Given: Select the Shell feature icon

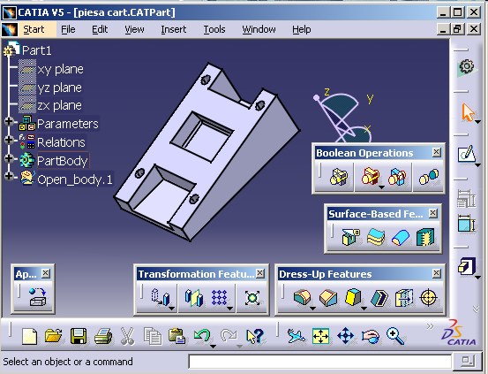Looking at the screenshot, I should tap(379, 298).
